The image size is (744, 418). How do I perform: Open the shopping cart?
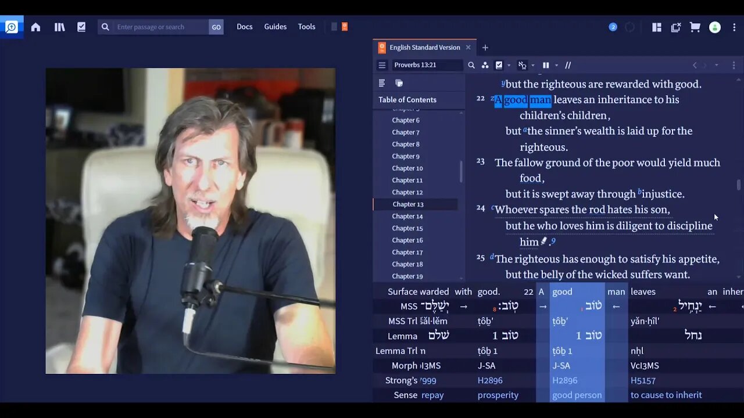click(695, 27)
